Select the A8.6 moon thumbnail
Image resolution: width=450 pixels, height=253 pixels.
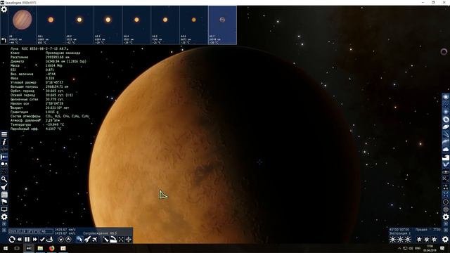coord(194,25)
